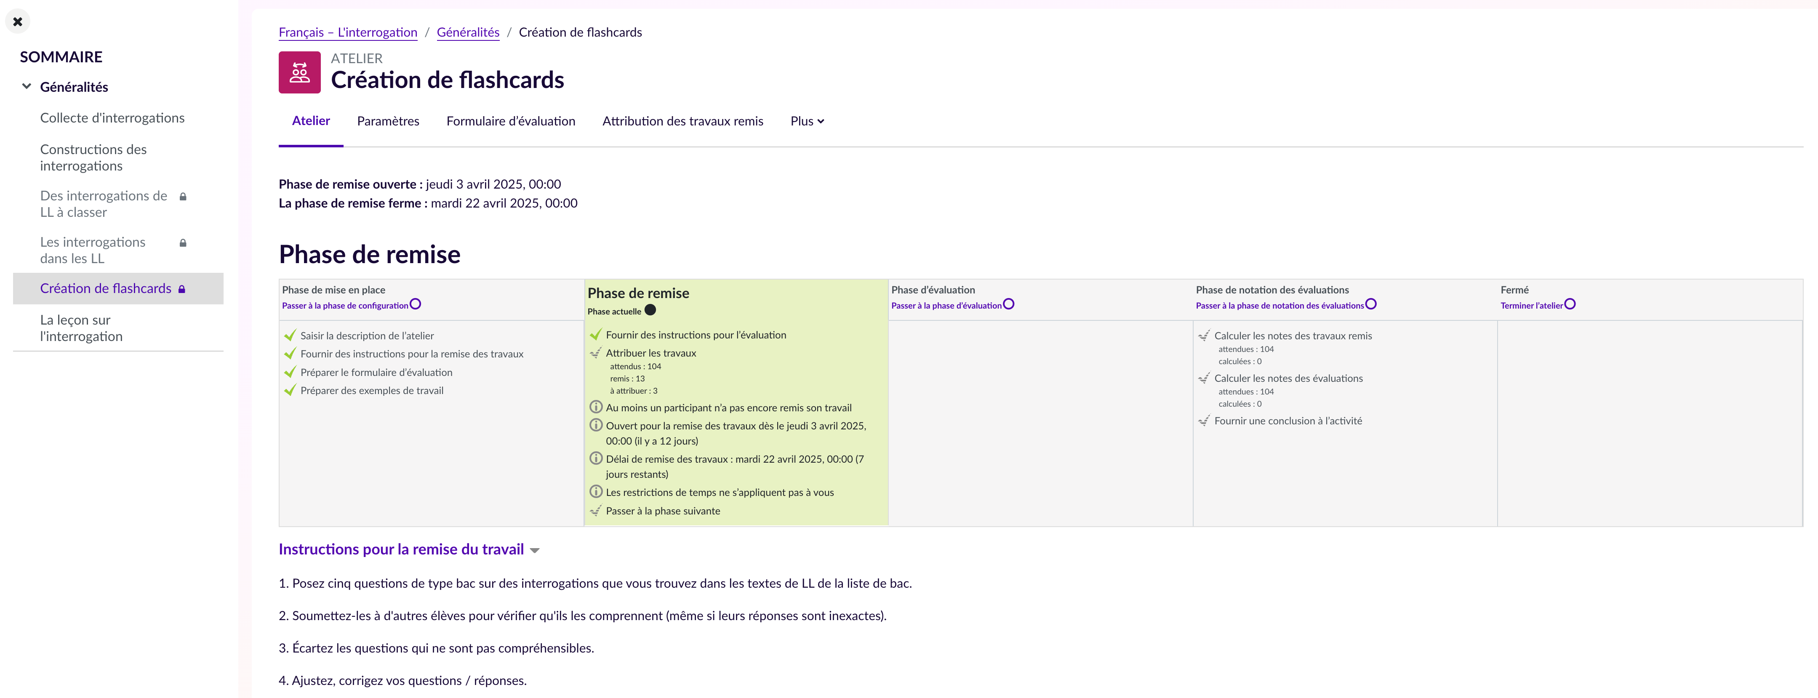Open the Formulaire d'évaluation tab
This screenshot has width=1818, height=698.
pos(510,121)
